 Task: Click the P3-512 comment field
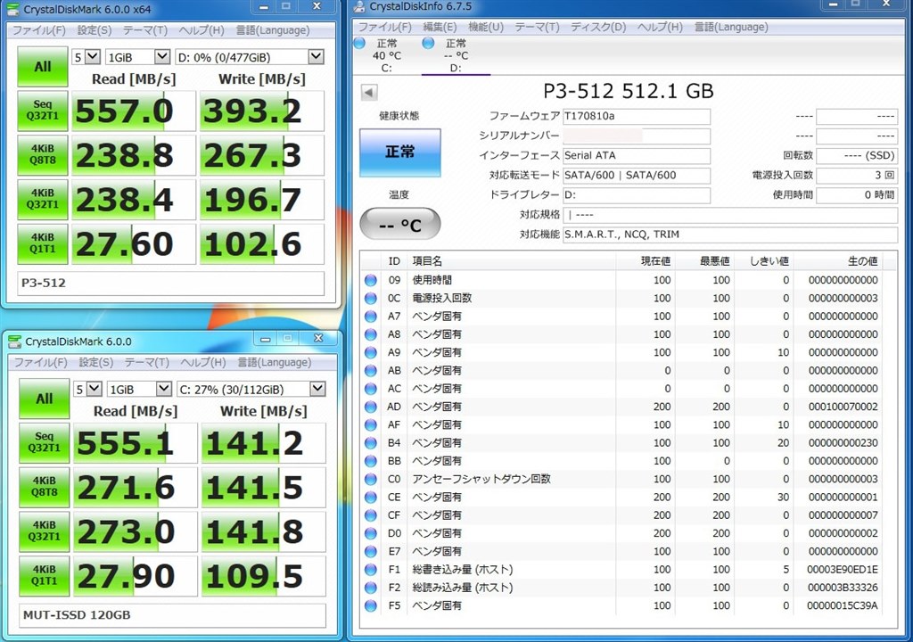pyautogui.click(x=170, y=284)
